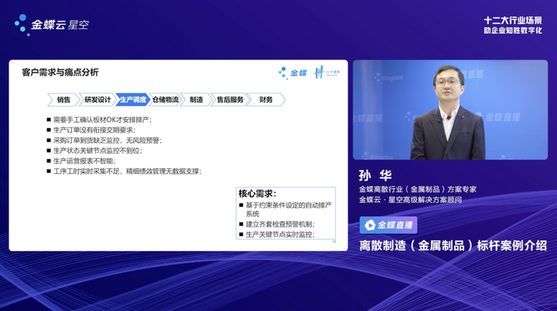Screen dimensions: 557x311
Task: Click the 核心需求 heading
Action: [257, 194]
